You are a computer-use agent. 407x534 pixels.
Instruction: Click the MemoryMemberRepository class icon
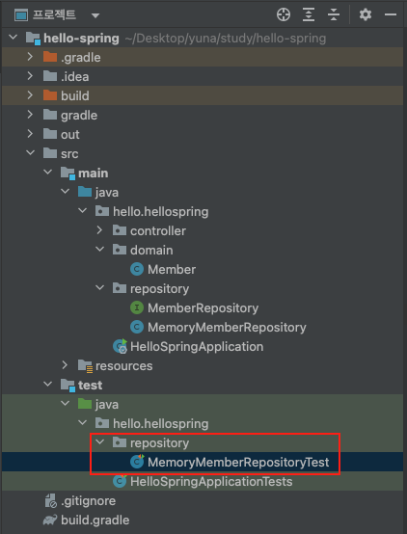coord(137,328)
